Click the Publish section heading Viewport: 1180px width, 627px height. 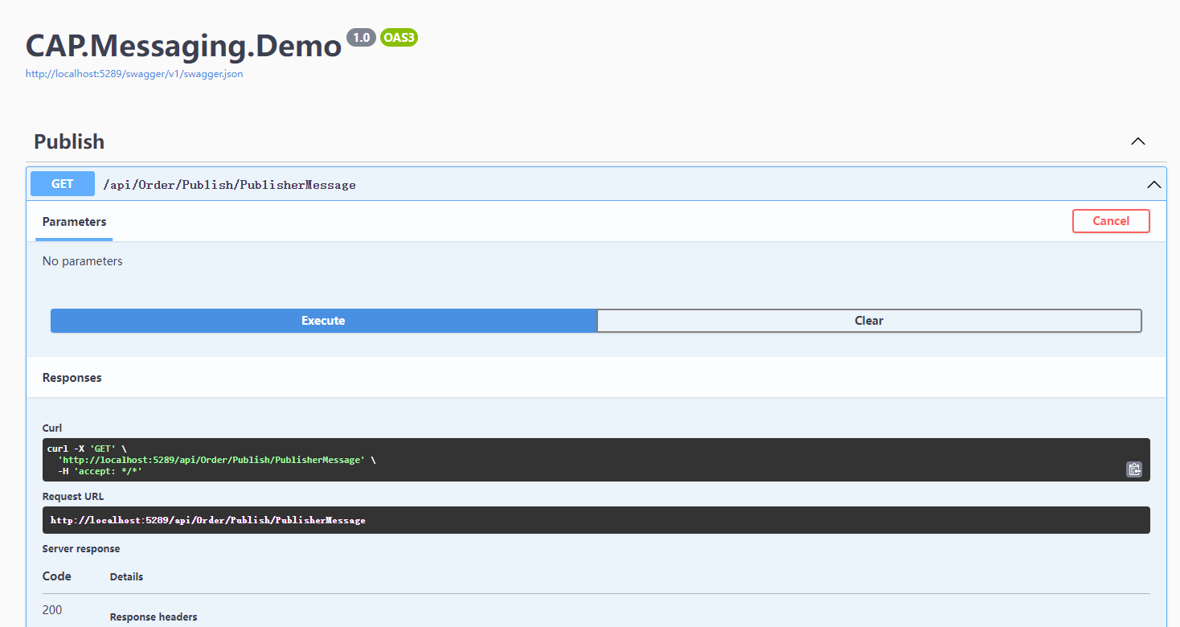[x=69, y=141]
